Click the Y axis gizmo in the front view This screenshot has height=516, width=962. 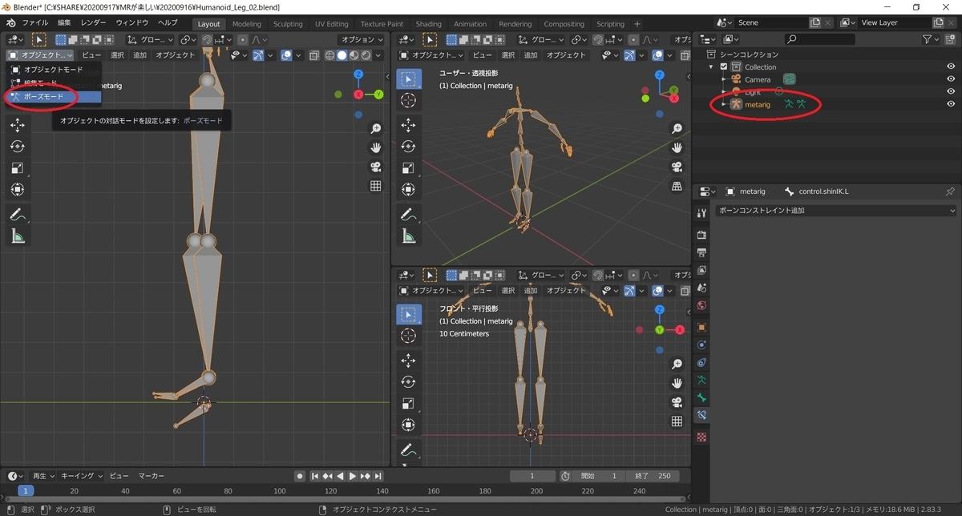pyautogui.click(x=660, y=329)
